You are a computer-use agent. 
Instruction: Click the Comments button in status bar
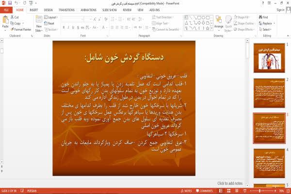pos(204,191)
